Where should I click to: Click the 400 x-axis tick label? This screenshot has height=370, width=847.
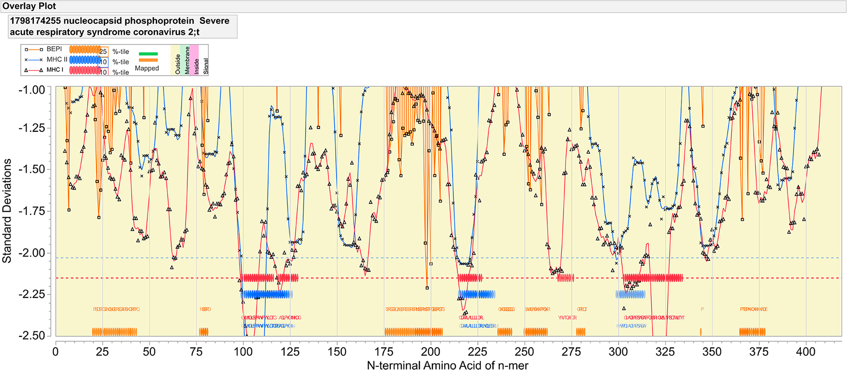coord(806,352)
